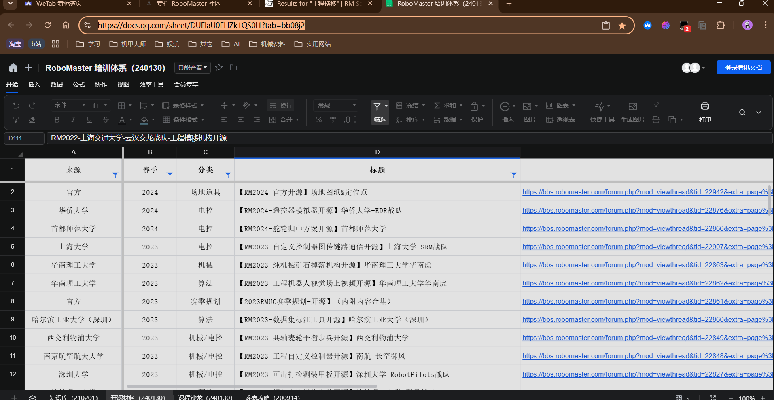Click the 保护 lock icon
Viewport: 774px width, 400px height.
pos(474,106)
